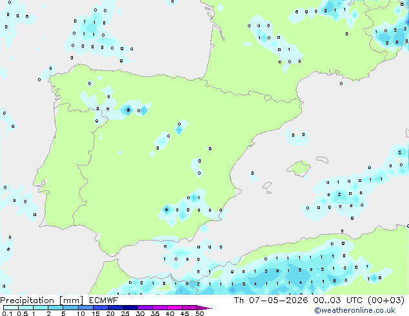Click the '40' legend scale label
The height and width of the screenshot is (316, 409).
pyautogui.click(x=170, y=313)
